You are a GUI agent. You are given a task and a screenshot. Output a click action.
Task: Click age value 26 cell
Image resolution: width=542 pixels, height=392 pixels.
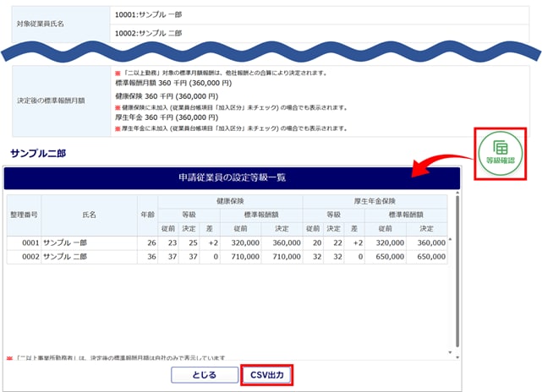(148, 242)
